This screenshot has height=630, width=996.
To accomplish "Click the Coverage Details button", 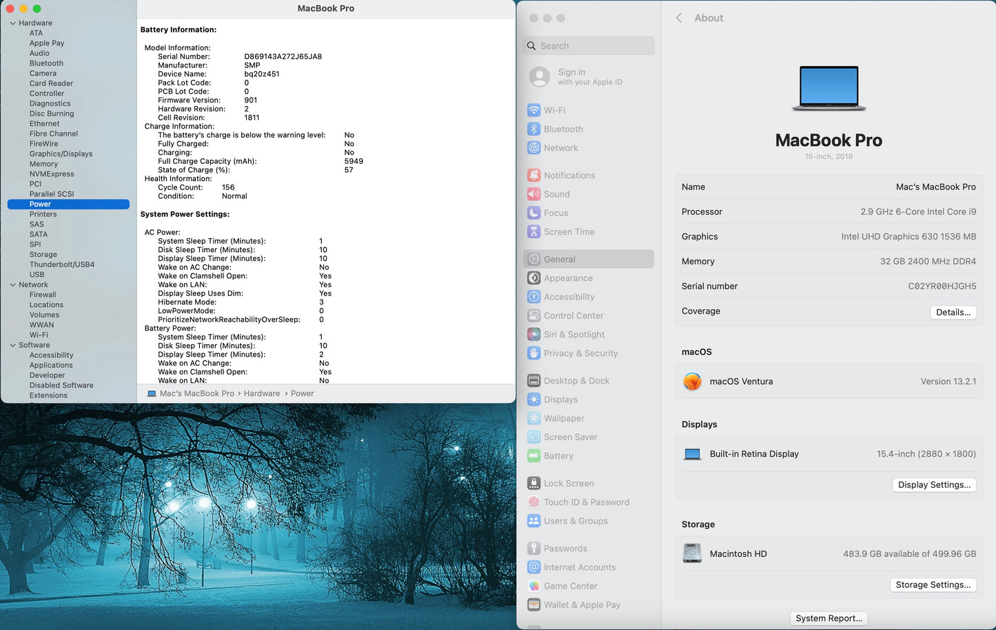I will pos(953,312).
